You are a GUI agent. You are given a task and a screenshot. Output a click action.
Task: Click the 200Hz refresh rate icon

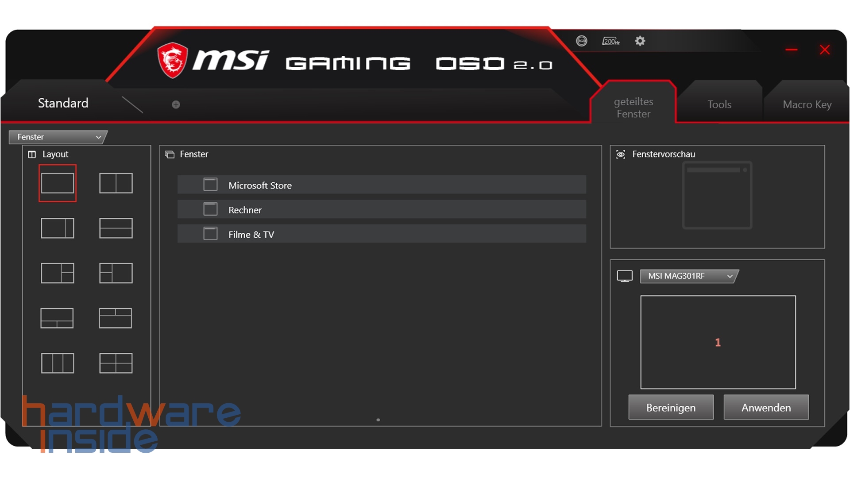point(611,41)
